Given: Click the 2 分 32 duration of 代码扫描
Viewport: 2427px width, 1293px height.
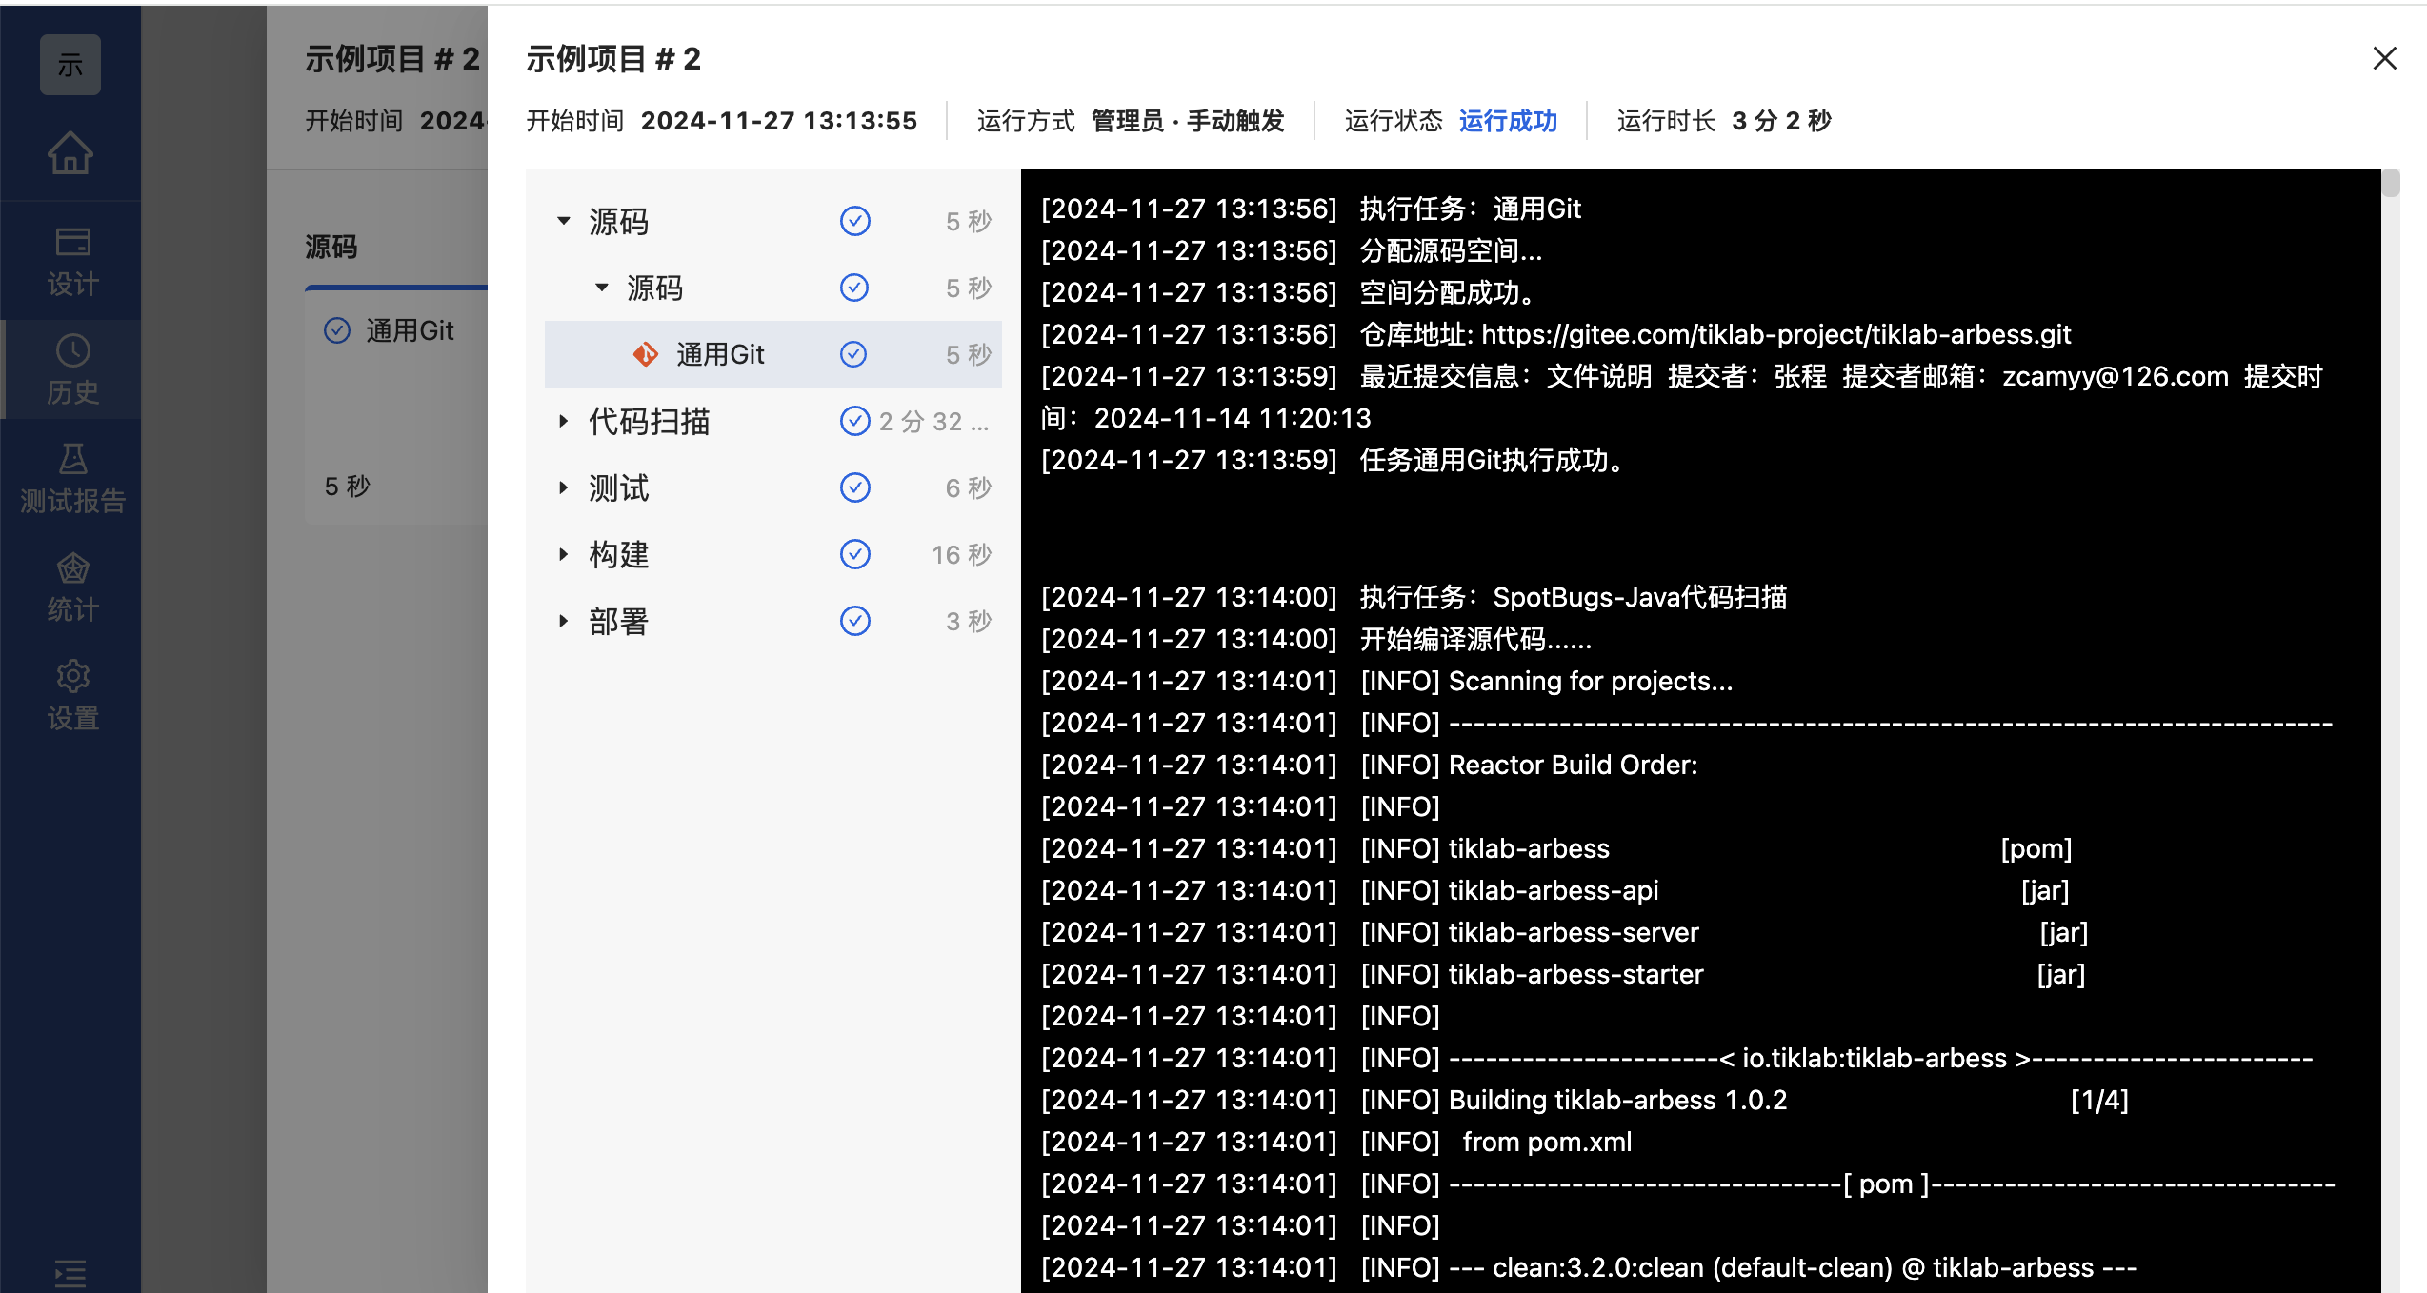Looking at the screenshot, I should 934,421.
